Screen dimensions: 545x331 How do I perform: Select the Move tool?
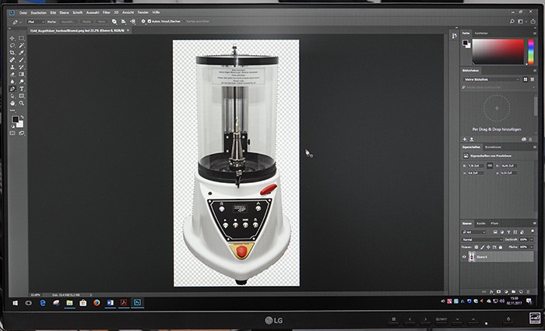(13, 37)
